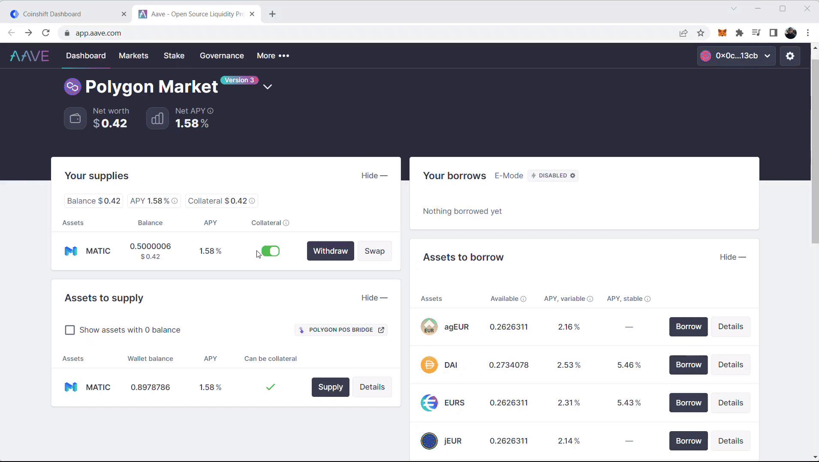The width and height of the screenshot is (819, 462).
Task: Click the Net APY chart icon
Action: point(157,118)
